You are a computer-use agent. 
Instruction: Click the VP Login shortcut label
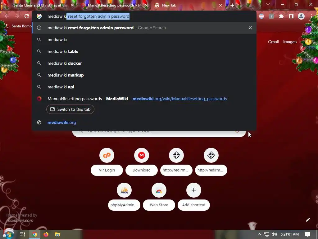click(x=107, y=170)
